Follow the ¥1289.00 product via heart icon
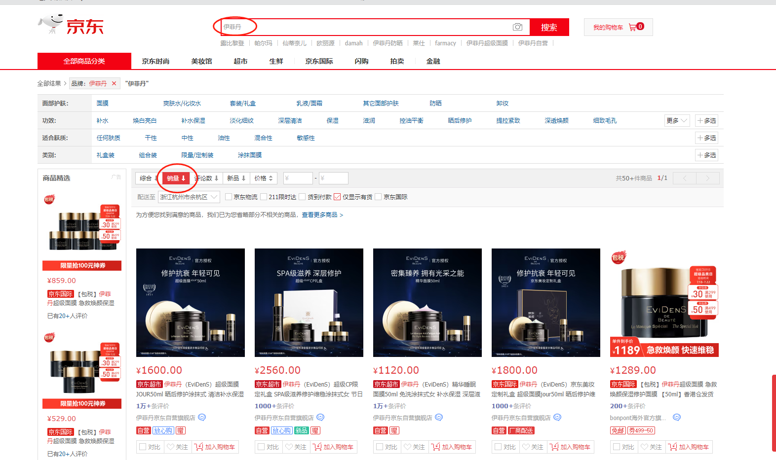 pyautogui.click(x=652, y=447)
